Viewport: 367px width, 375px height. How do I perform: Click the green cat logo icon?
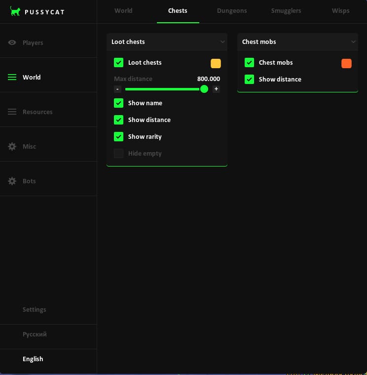(x=15, y=11)
